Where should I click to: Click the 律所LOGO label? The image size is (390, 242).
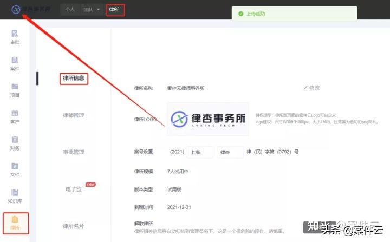(x=146, y=120)
